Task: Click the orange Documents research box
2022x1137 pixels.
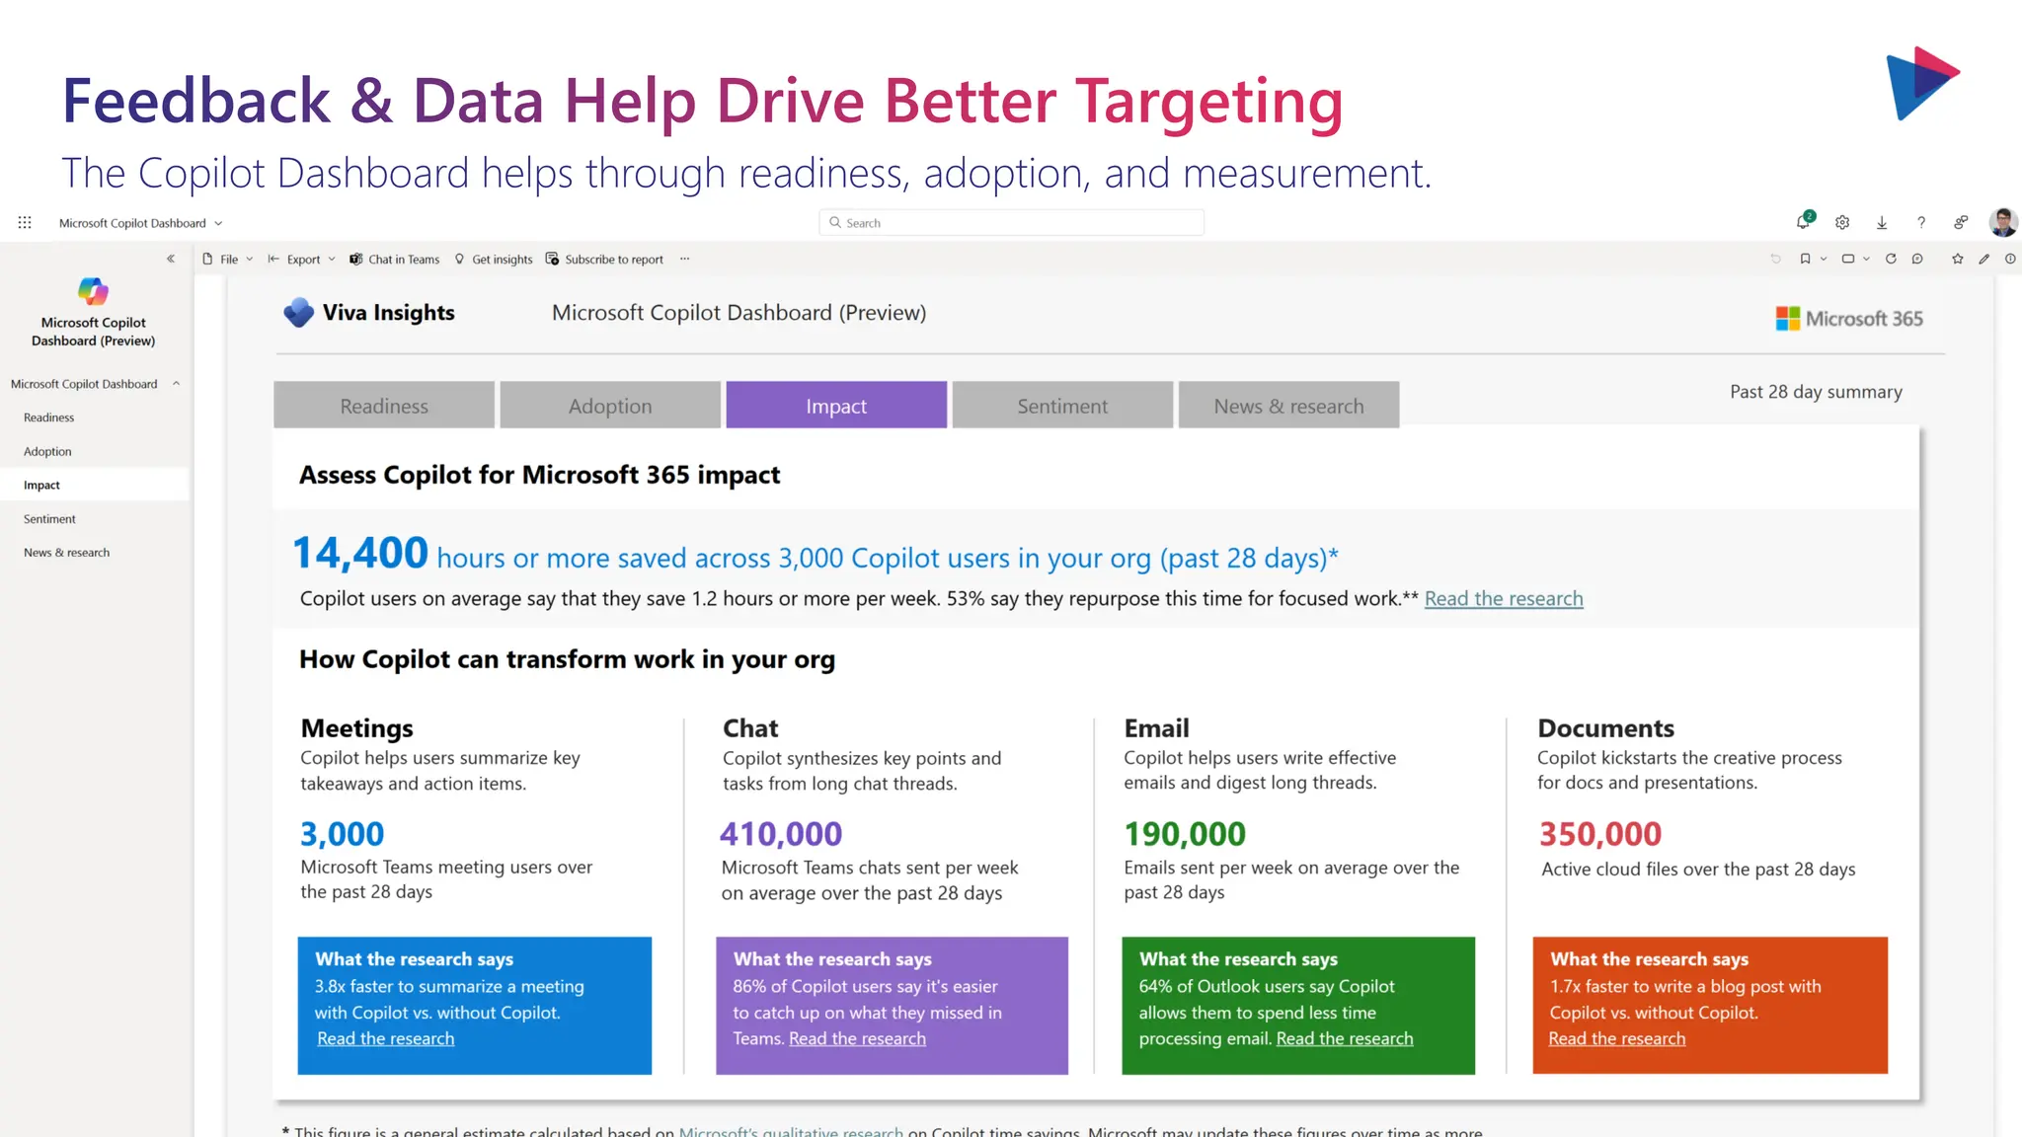Action: tap(1710, 1006)
